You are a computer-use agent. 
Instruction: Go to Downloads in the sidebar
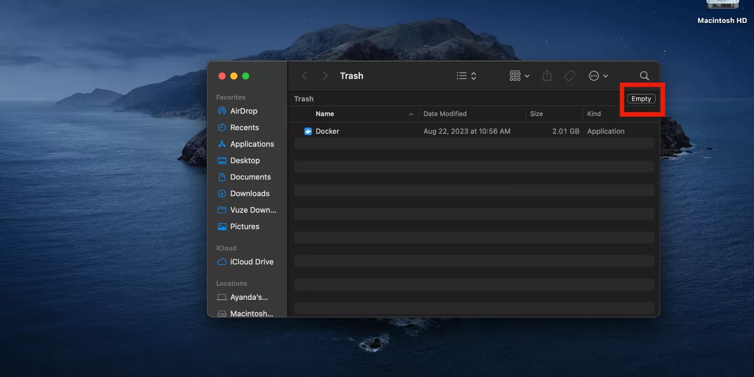250,193
